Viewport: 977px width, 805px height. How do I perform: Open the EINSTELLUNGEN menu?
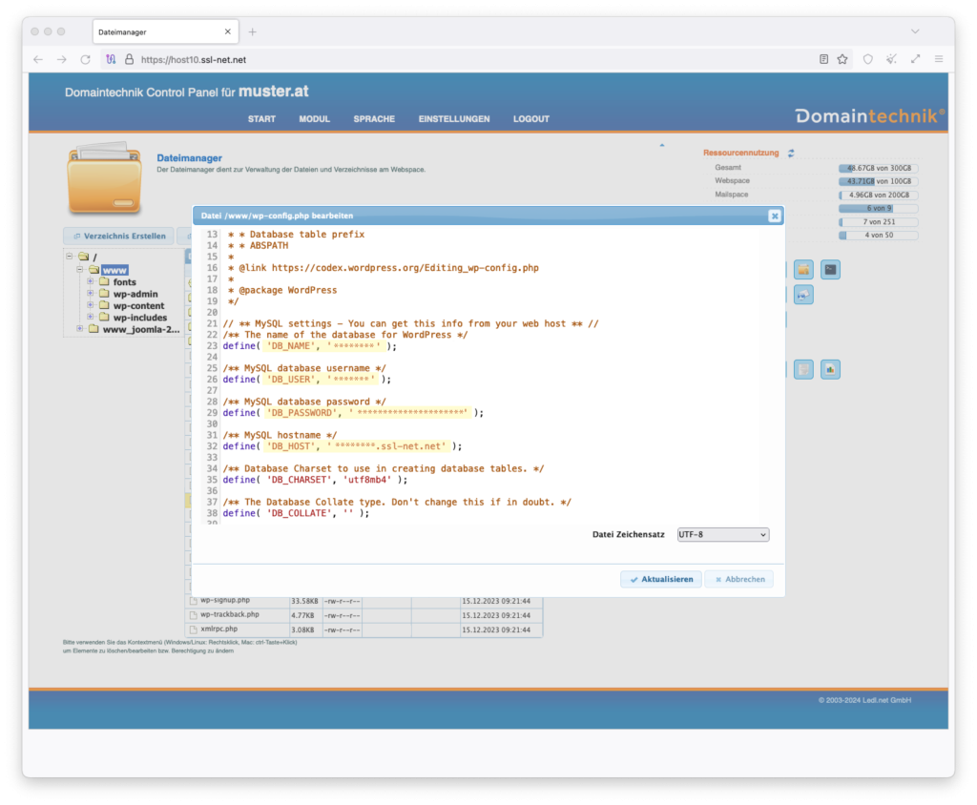454,119
